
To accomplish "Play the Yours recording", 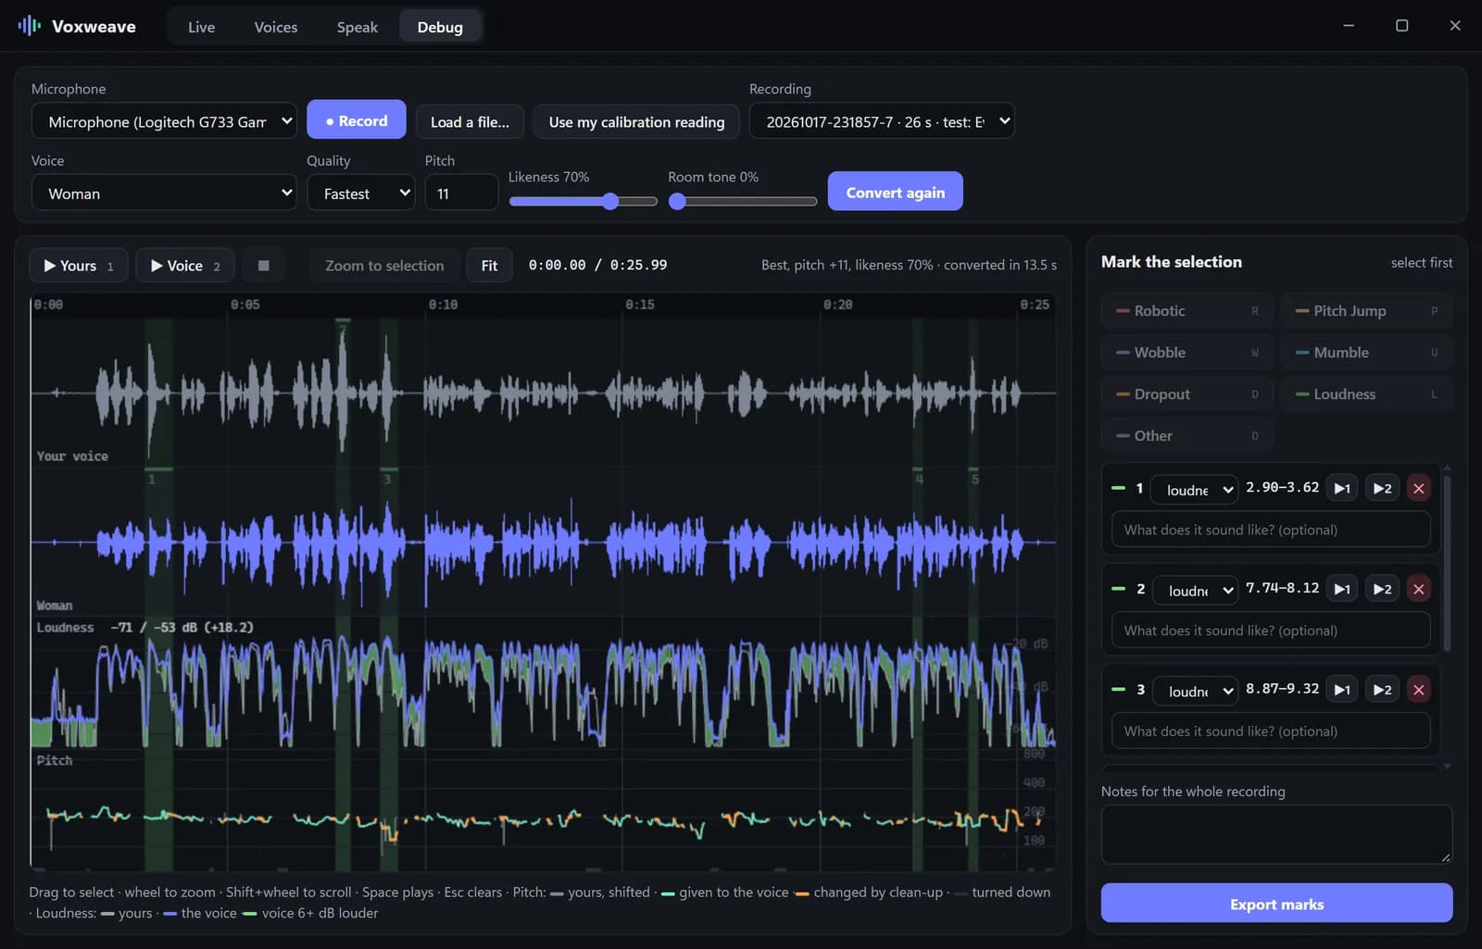I will pyautogui.click(x=79, y=266).
